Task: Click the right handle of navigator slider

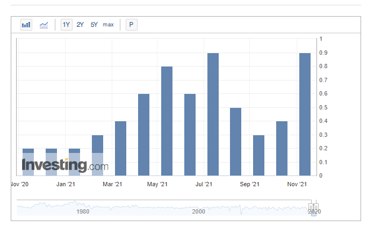Action: click(316, 207)
